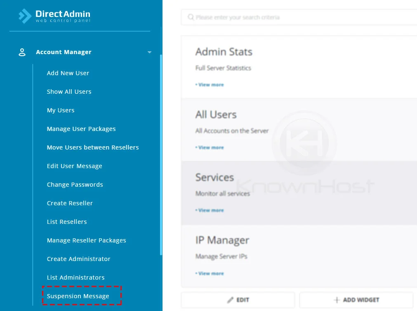Open Create Administrator

(78, 259)
